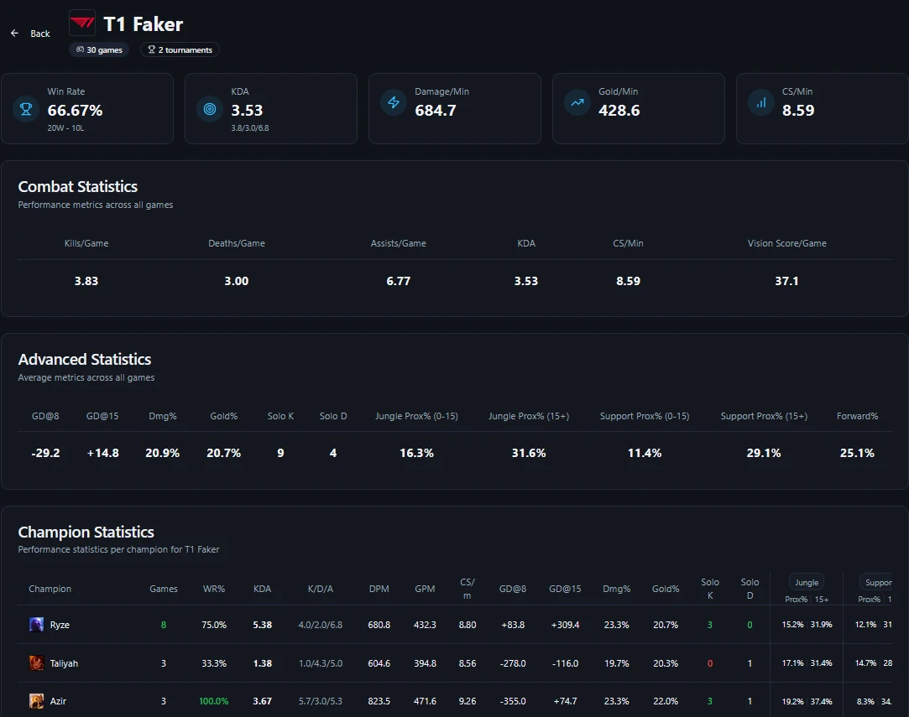Viewport: 909px width, 717px height.
Task: Click the Kills/Game value 3.83
Action: point(86,281)
